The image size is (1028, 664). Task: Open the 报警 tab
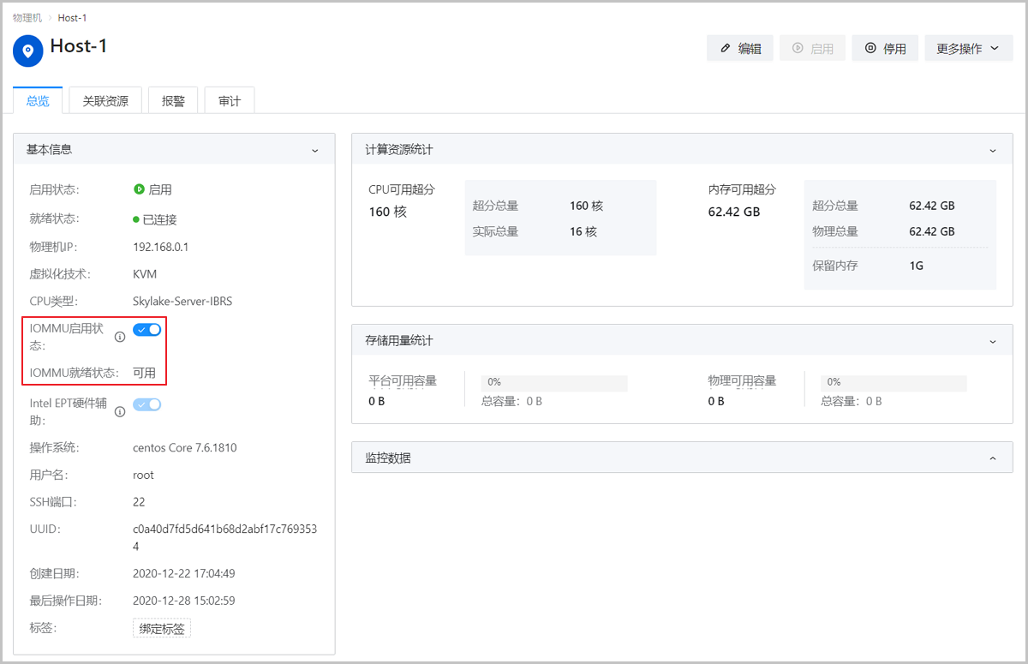tap(173, 99)
